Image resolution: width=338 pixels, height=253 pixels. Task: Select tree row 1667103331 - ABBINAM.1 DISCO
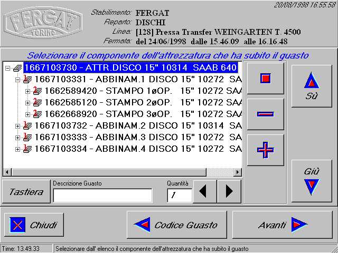pos(138,80)
